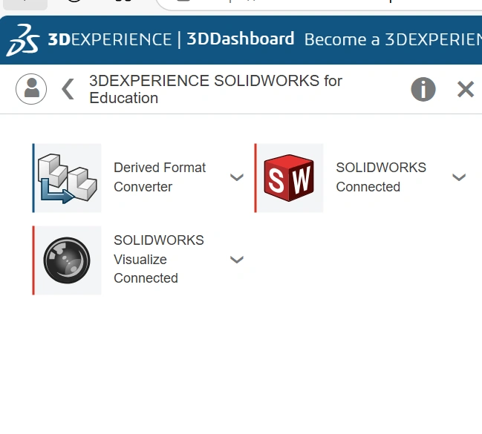The height and width of the screenshot is (434, 482).
Task: Click the 3DEXPERIENCE brand text in header
Action: 109,39
